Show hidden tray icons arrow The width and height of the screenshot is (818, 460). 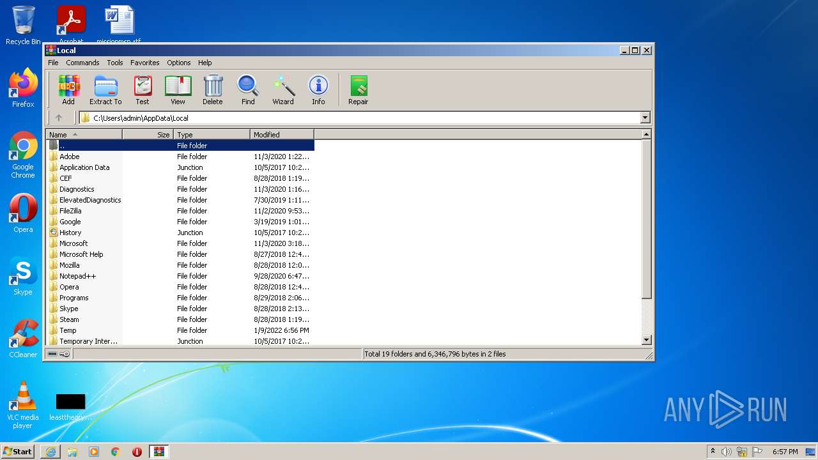713,452
